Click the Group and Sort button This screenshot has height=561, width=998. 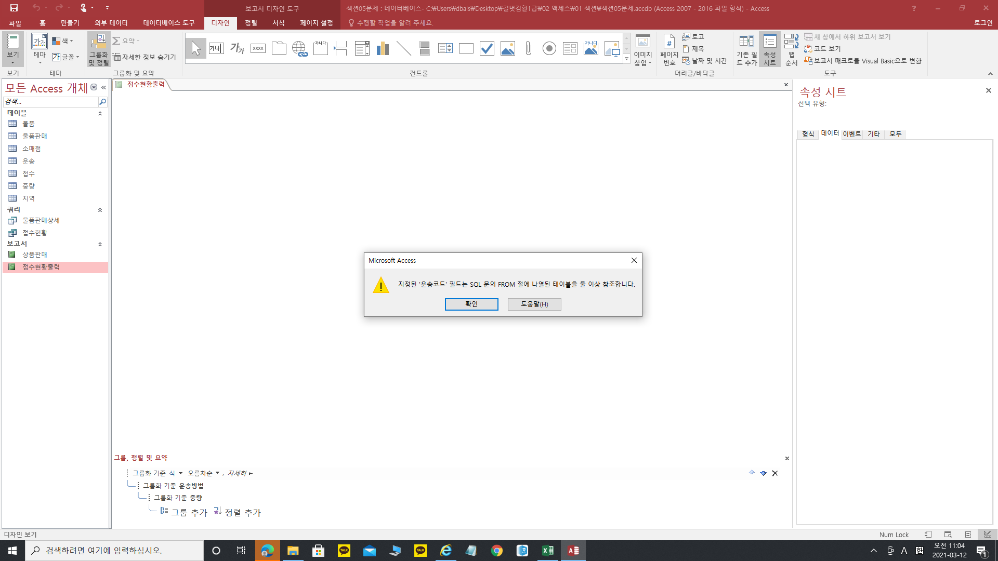point(98,49)
